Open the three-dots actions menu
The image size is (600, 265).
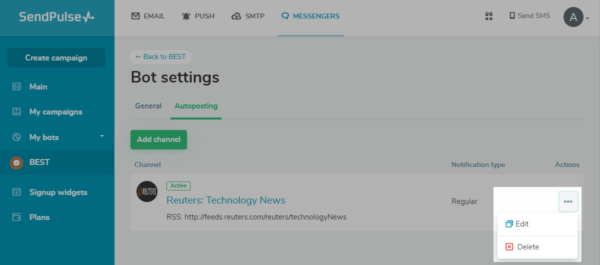click(568, 201)
